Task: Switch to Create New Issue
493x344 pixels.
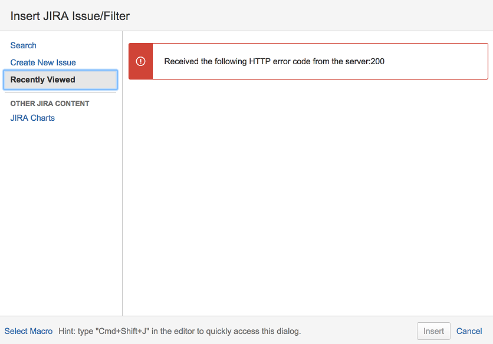Action: [x=43, y=62]
